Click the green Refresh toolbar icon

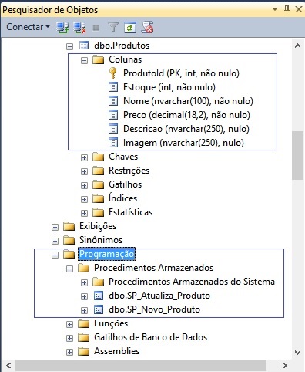coord(130,27)
